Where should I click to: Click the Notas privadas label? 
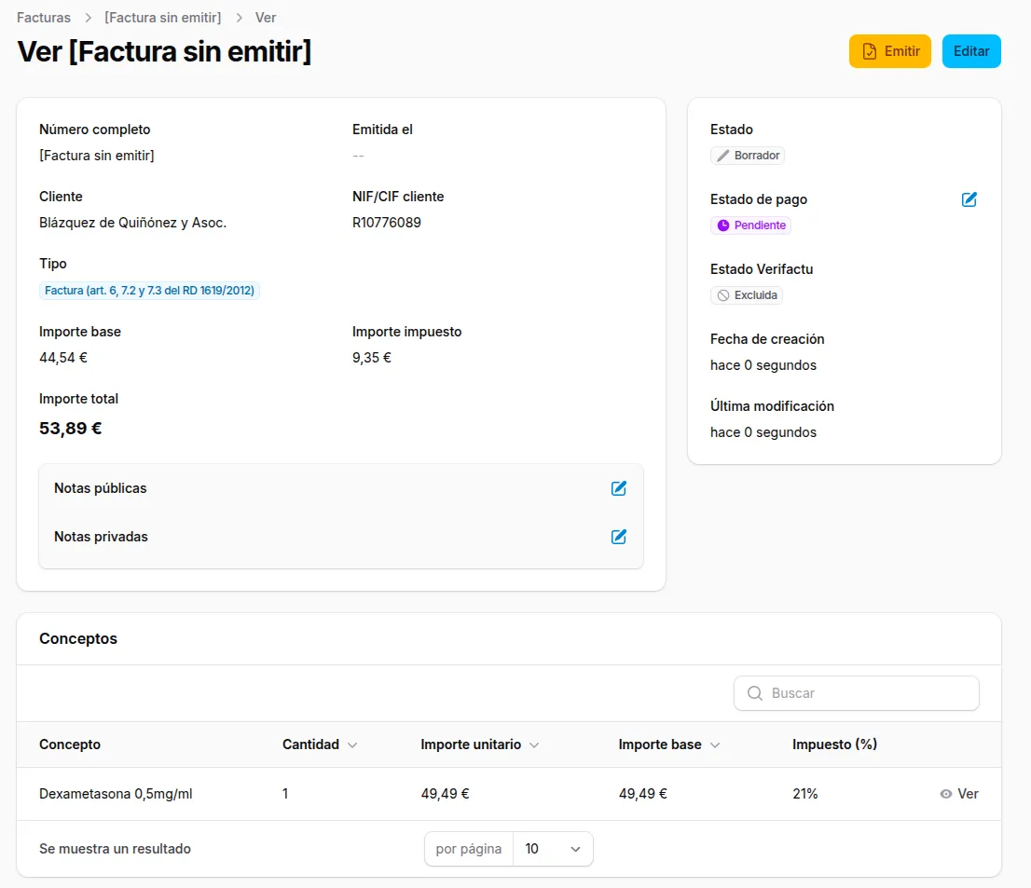tap(101, 537)
